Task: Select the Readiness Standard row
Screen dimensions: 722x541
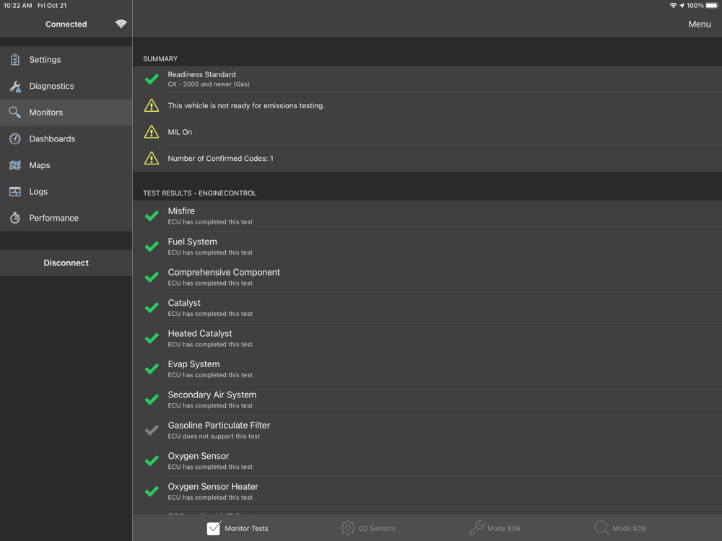Action: pyautogui.click(x=427, y=79)
